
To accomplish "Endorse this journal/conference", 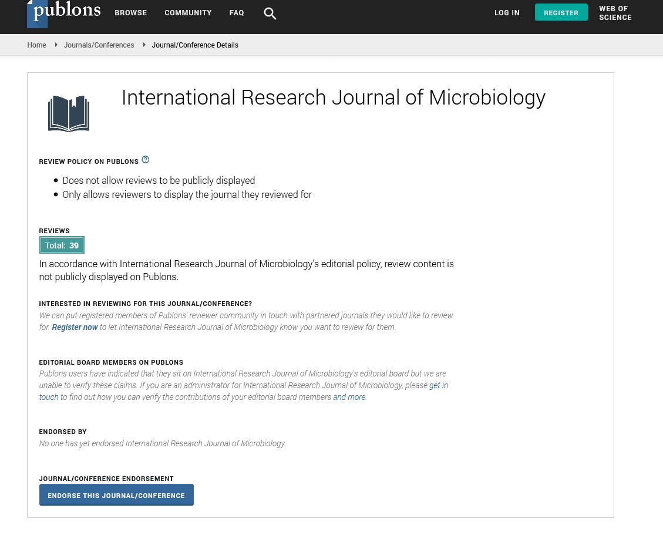I will click(116, 495).
